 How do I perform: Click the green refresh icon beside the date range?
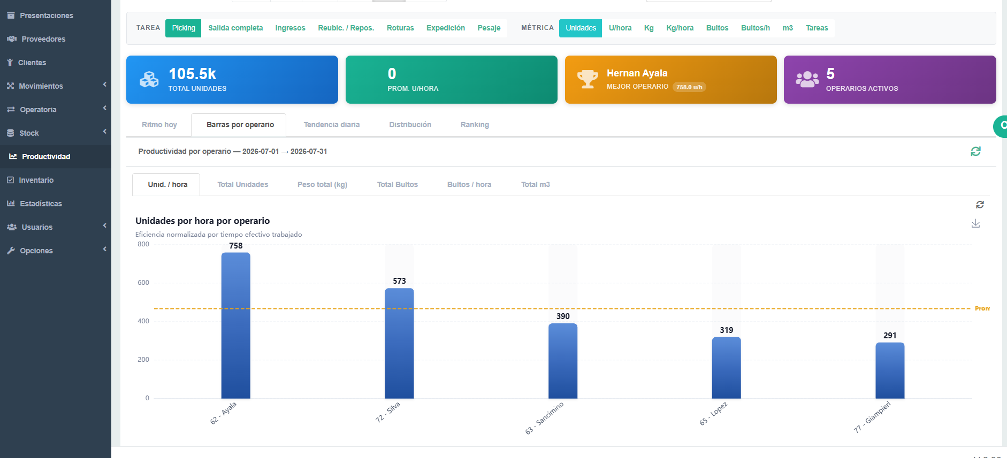tap(975, 152)
